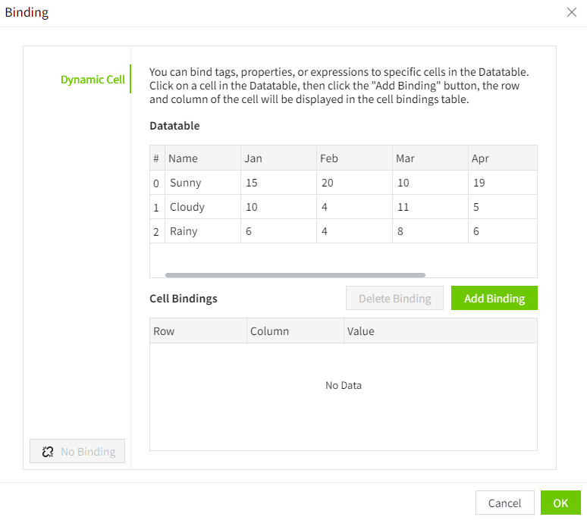Close the Binding dialog with X icon
Viewport: 587px width, 520px height.
click(571, 12)
